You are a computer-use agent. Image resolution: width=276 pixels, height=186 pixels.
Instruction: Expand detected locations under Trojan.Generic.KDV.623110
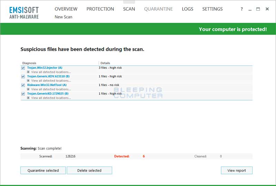click(28, 80)
